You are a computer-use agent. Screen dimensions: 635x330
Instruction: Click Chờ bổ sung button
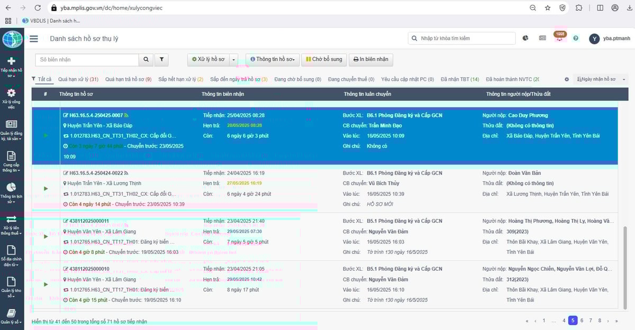coord(324,59)
